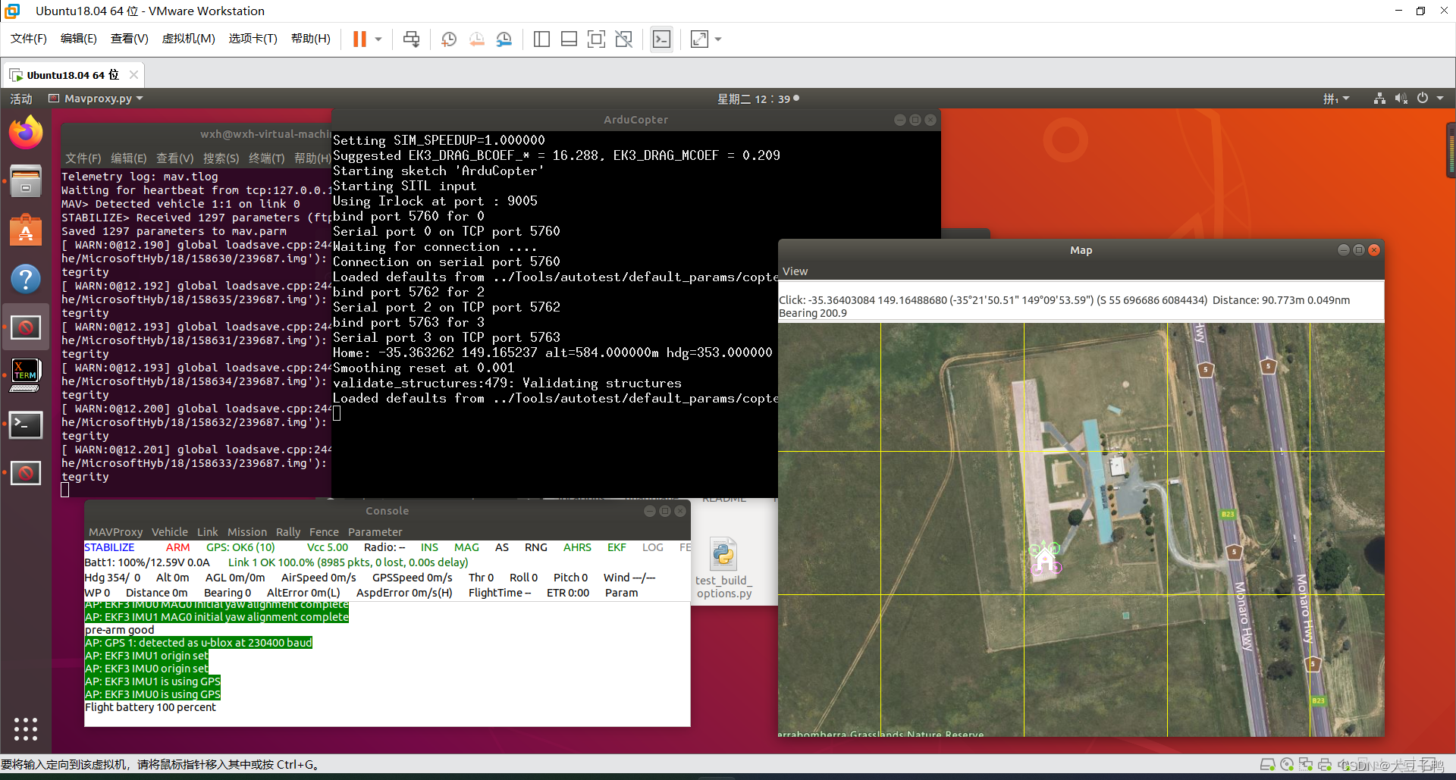Click the 'pre-arm good' console message
Image resolution: width=1456 pixels, height=780 pixels.
(x=120, y=630)
